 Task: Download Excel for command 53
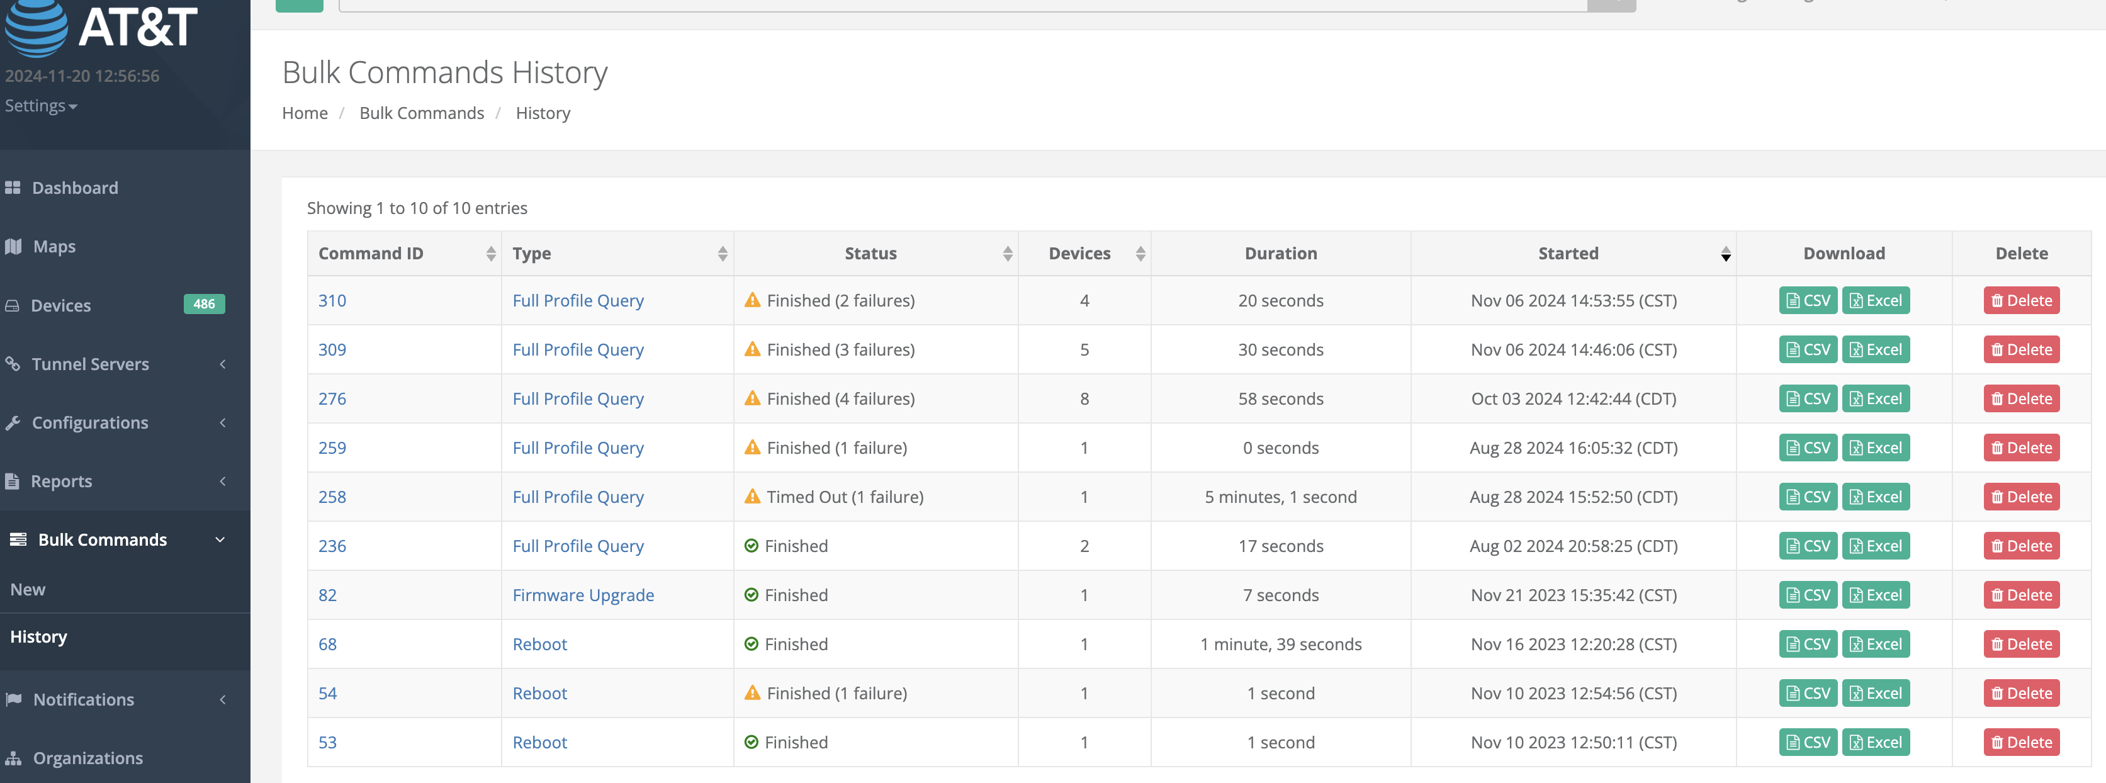click(x=1876, y=743)
